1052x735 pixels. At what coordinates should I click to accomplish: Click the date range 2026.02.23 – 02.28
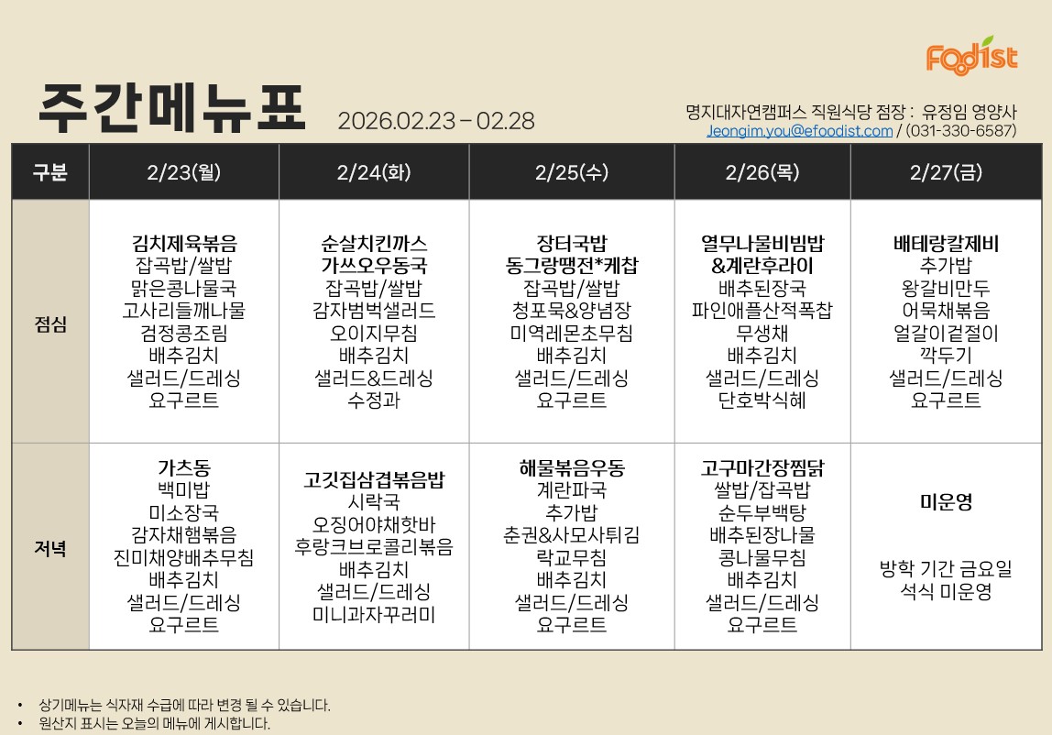(x=436, y=121)
